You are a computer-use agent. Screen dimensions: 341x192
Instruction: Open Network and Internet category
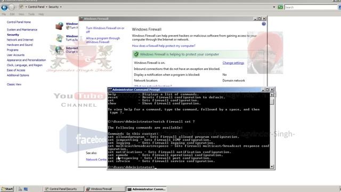coord(20,40)
